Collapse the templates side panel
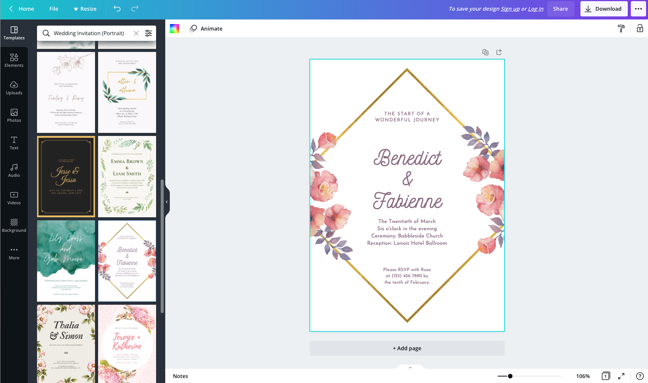Image resolution: width=648 pixels, height=383 pixels. [x=167, y=202]
